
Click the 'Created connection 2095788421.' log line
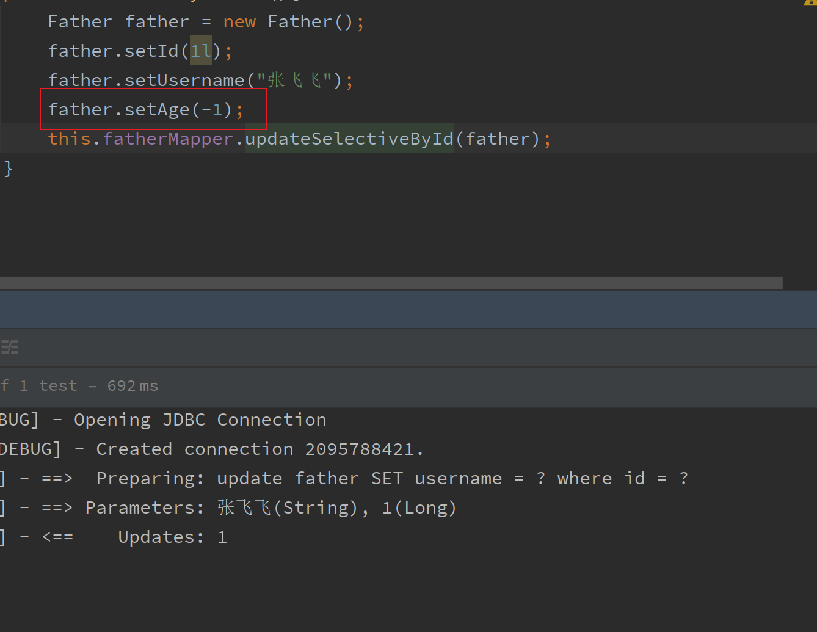pyautogui.click(x=260, y=449)
